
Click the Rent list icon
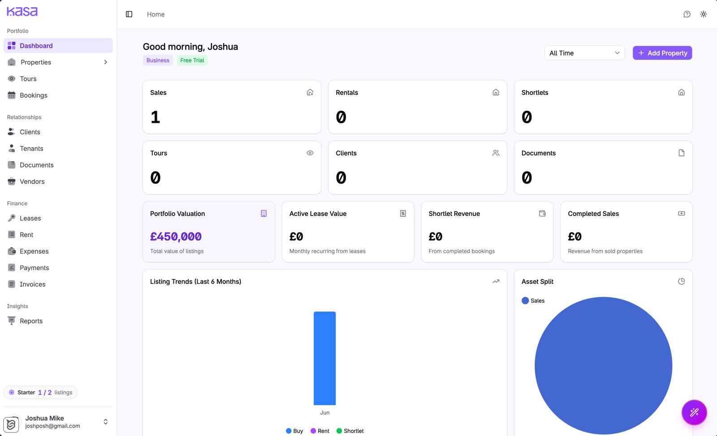click(12, 235)
